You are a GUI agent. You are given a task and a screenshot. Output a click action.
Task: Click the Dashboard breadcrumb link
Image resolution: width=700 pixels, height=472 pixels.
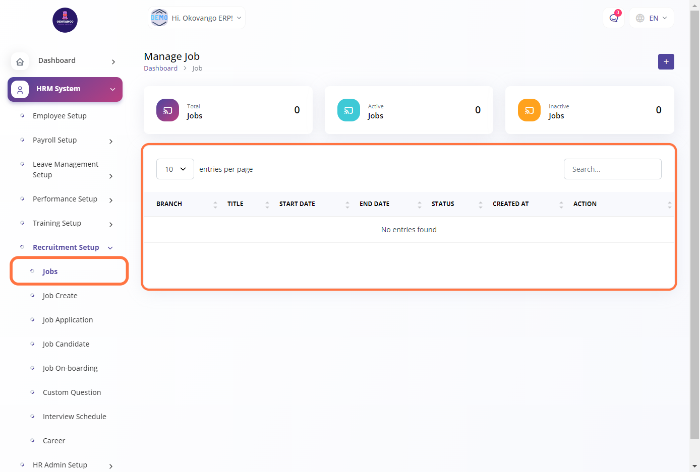pyautogui.click(x=160, y=69)
